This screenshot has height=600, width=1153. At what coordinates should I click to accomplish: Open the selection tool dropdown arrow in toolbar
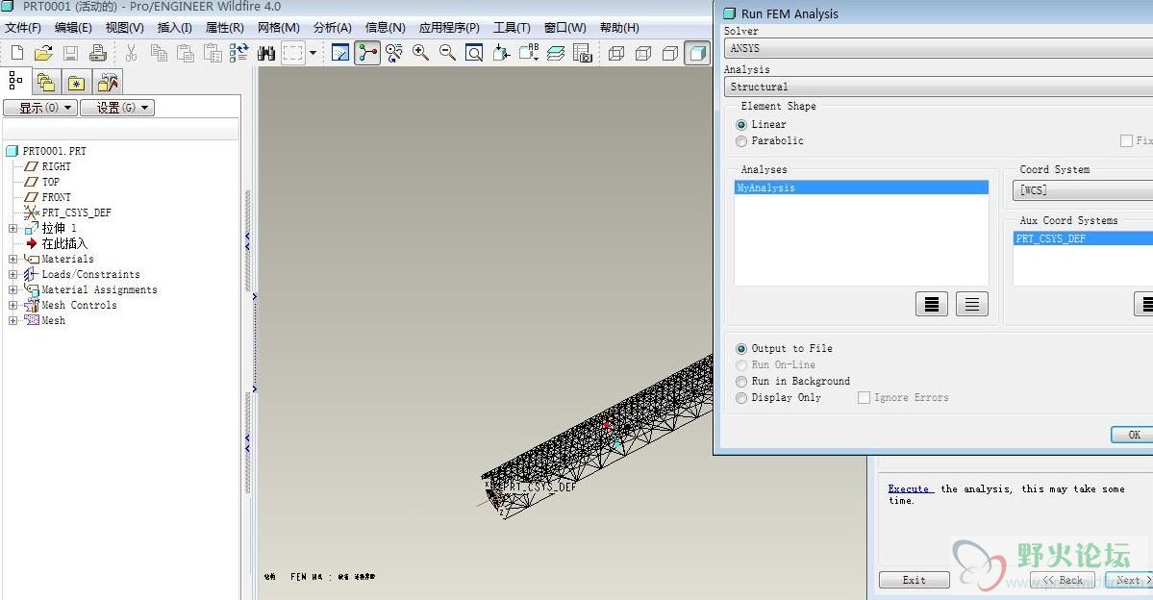tap(313, 53)
